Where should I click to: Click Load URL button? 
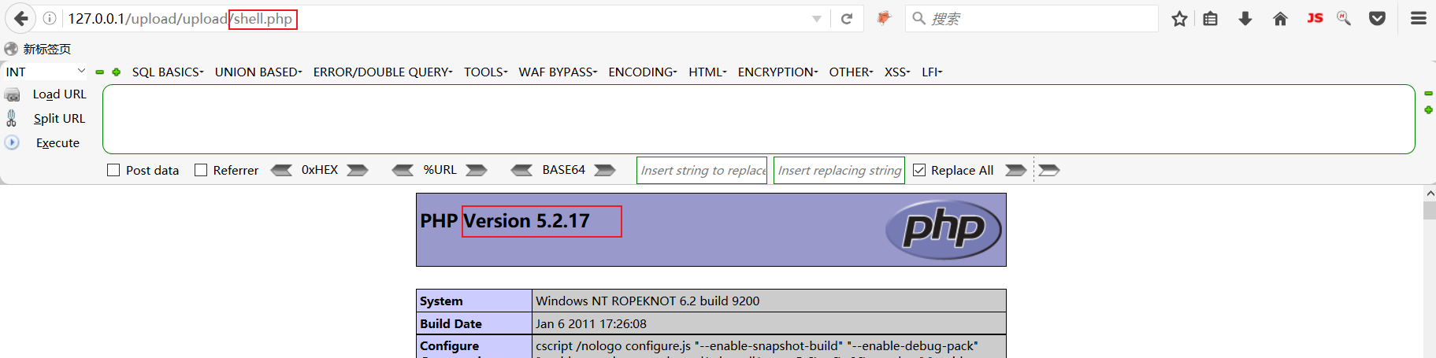[59, 94]
